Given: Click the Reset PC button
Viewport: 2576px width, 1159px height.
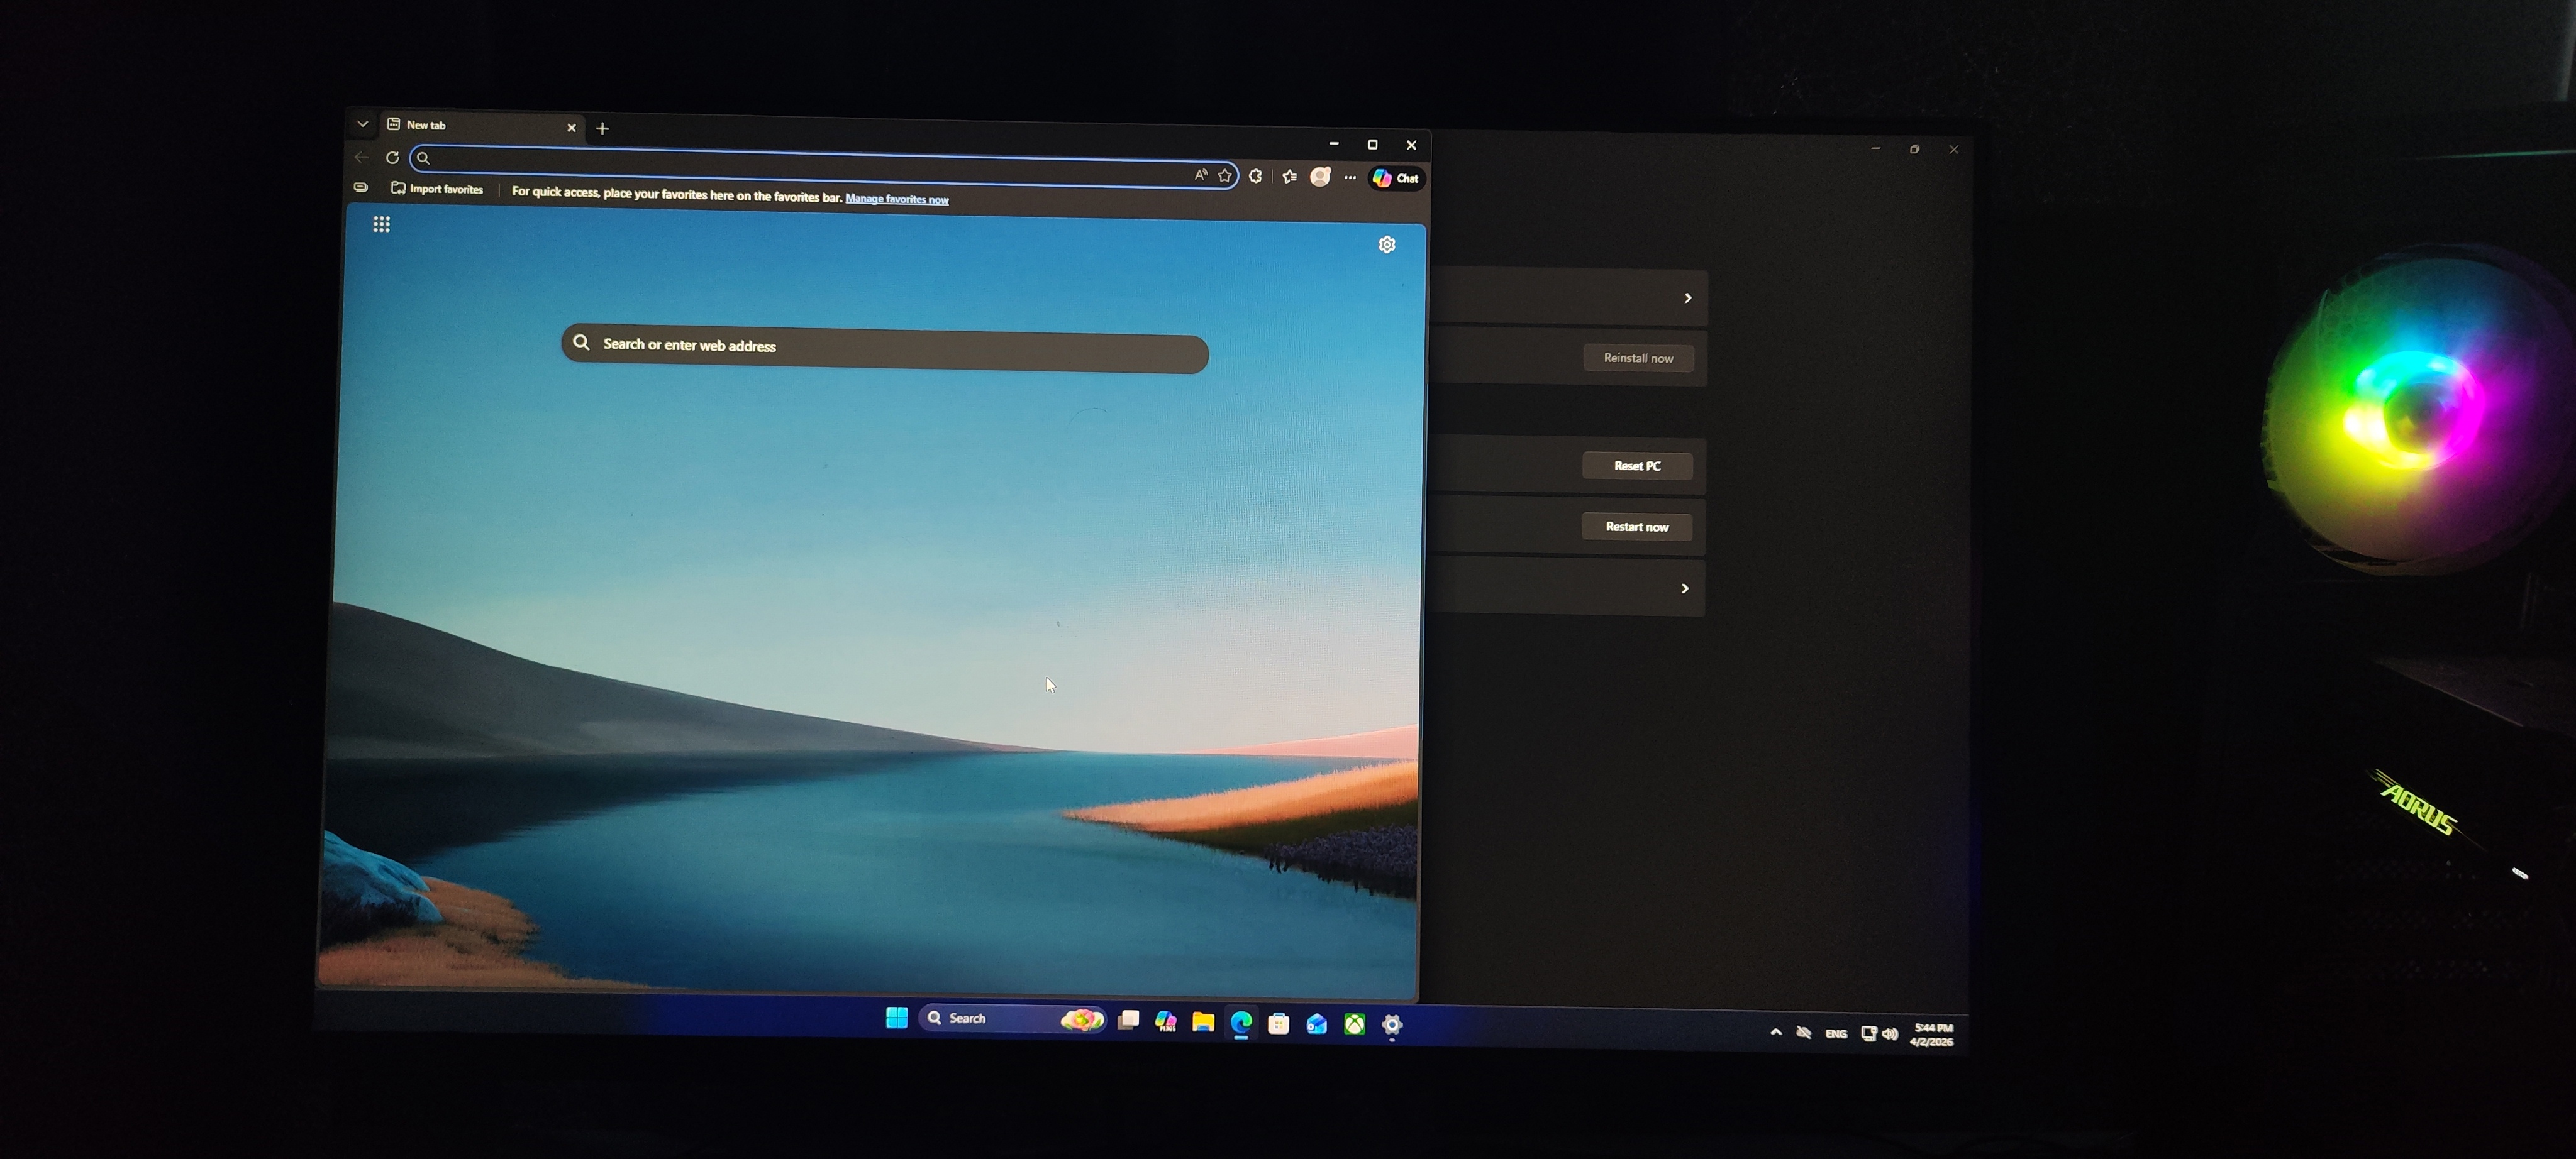Looking at the screenshot, I should click(1637, 466).
